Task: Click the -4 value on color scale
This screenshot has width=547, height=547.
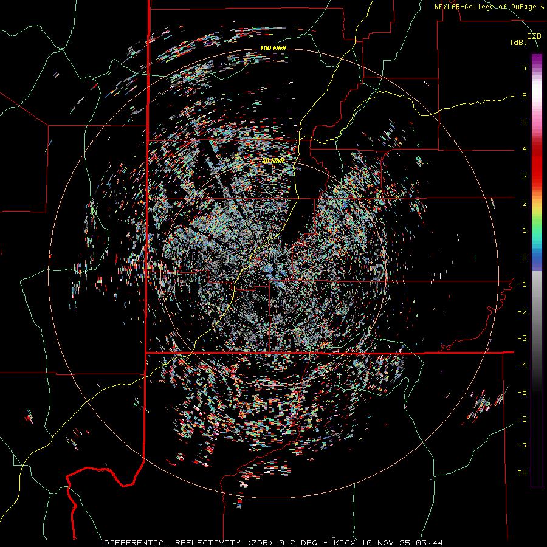Action: 522,365
